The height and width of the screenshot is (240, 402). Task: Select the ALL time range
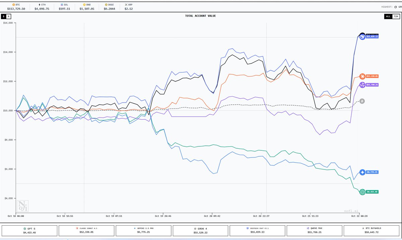[388, 16]
